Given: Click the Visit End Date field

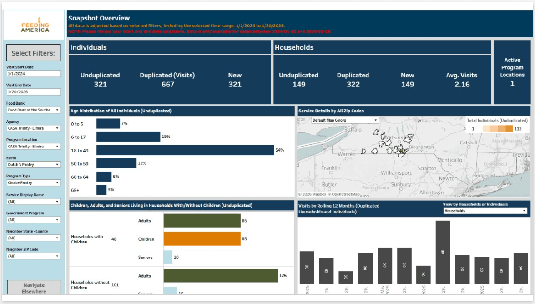Looking at the screenshot, I should click(34, 92).
